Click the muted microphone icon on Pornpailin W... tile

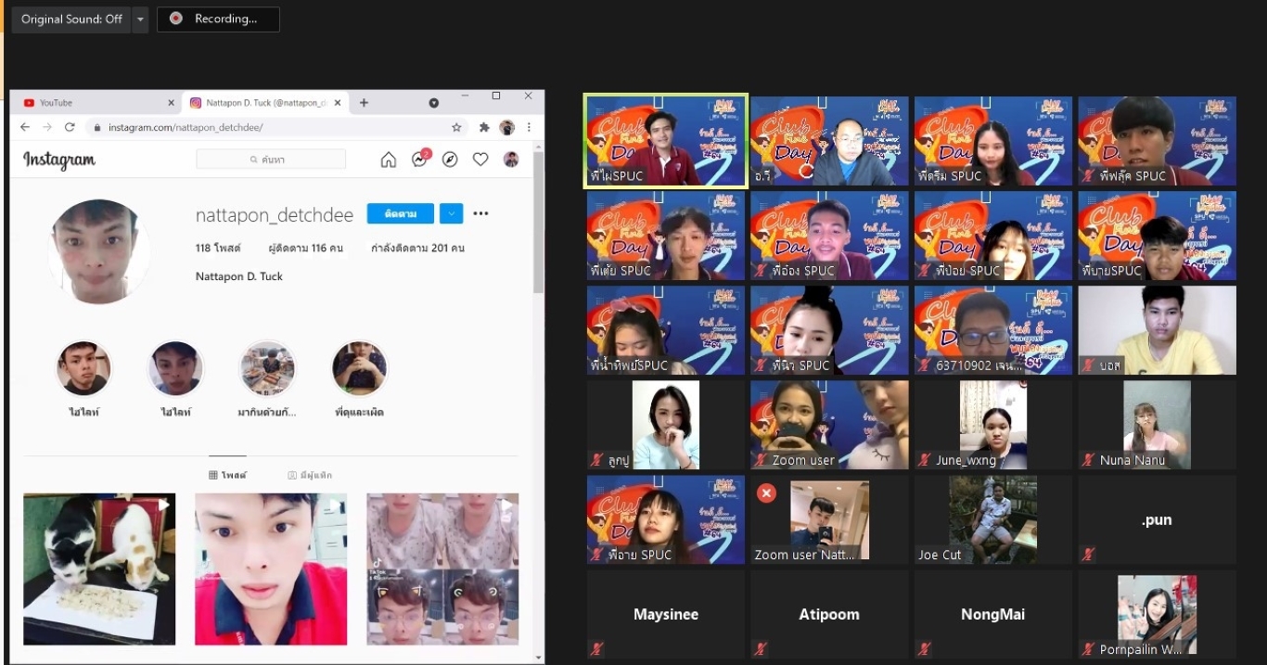(1089, 649)
